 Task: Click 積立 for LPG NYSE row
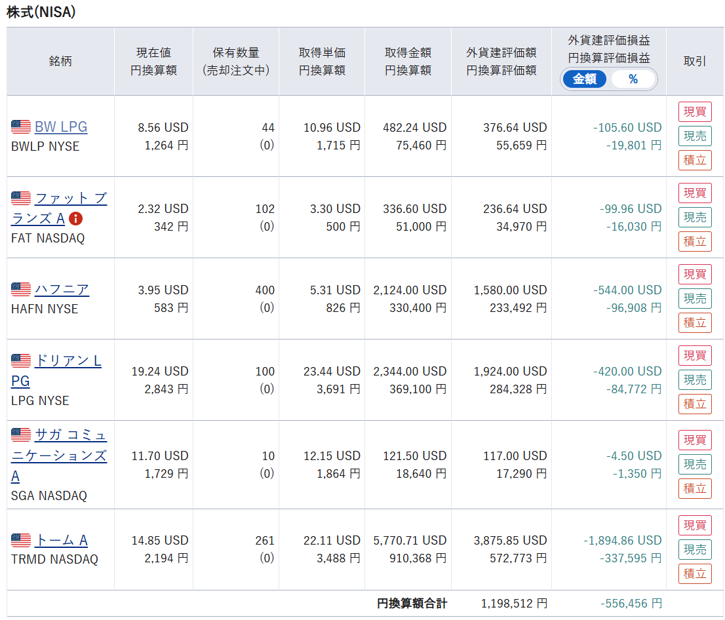pyautogui.click(x=695, y=404)
